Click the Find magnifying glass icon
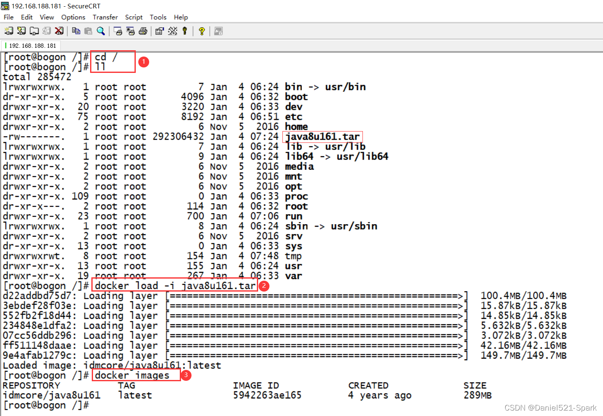Screen dimensions: 603x416 (101, 31)
